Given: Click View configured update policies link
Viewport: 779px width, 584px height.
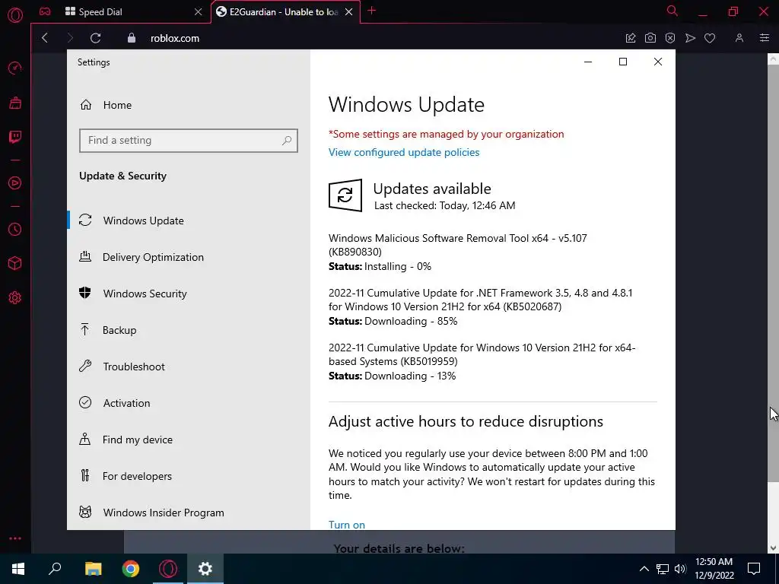Looking at the screenshot, I should (404, 152).
